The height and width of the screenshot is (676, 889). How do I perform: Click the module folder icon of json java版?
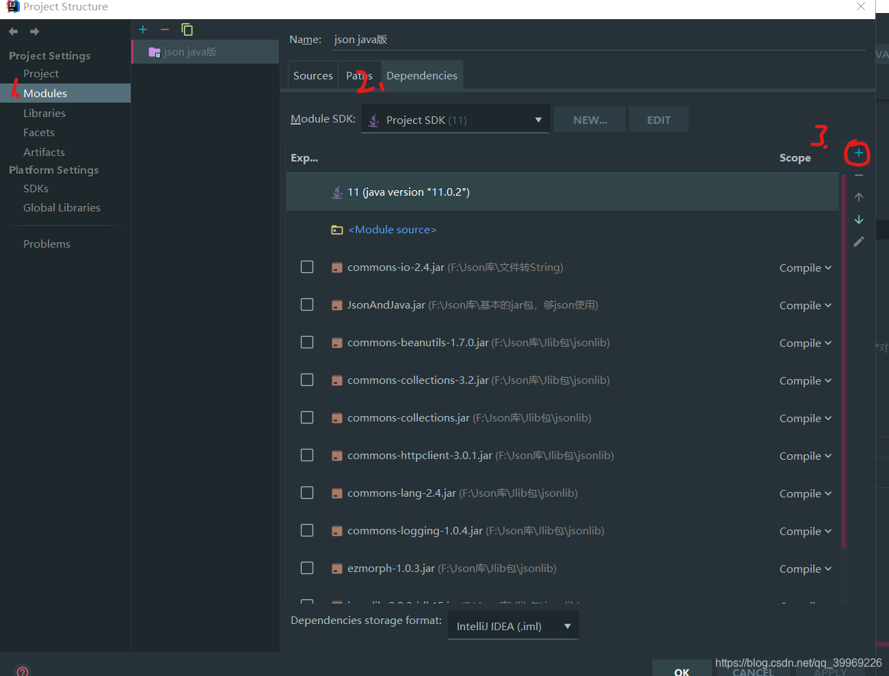155,52
